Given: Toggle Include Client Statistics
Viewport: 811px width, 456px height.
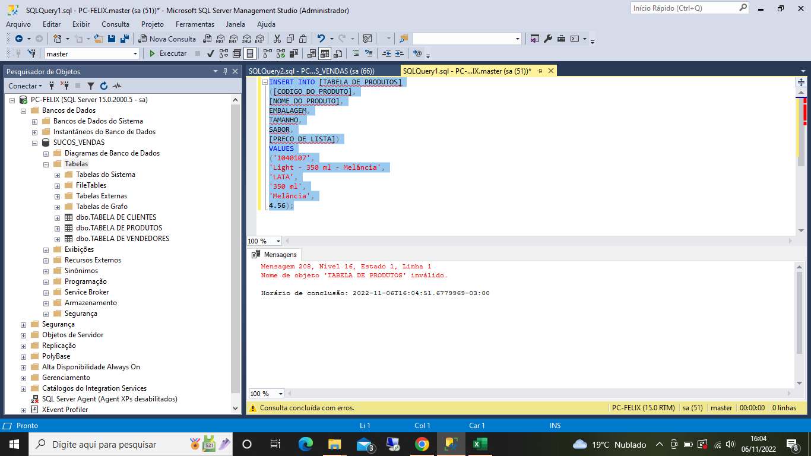Looking at the screenshot, I should click(293, 53).
